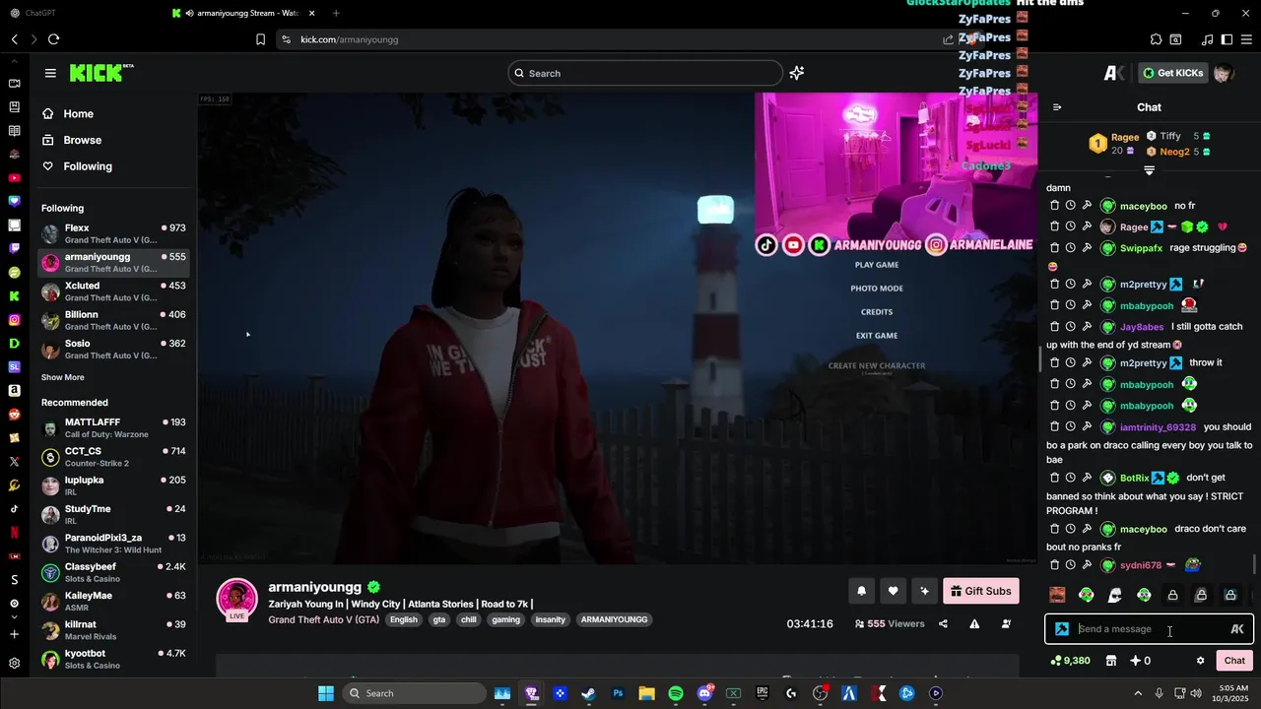The image size is (1261, 709).
Task: Click the chat scrollbar
Action: 1255,564
